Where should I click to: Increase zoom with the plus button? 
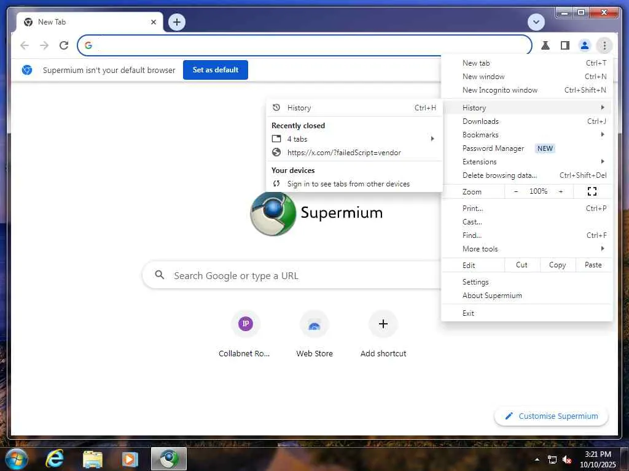[x=561, y=191]
